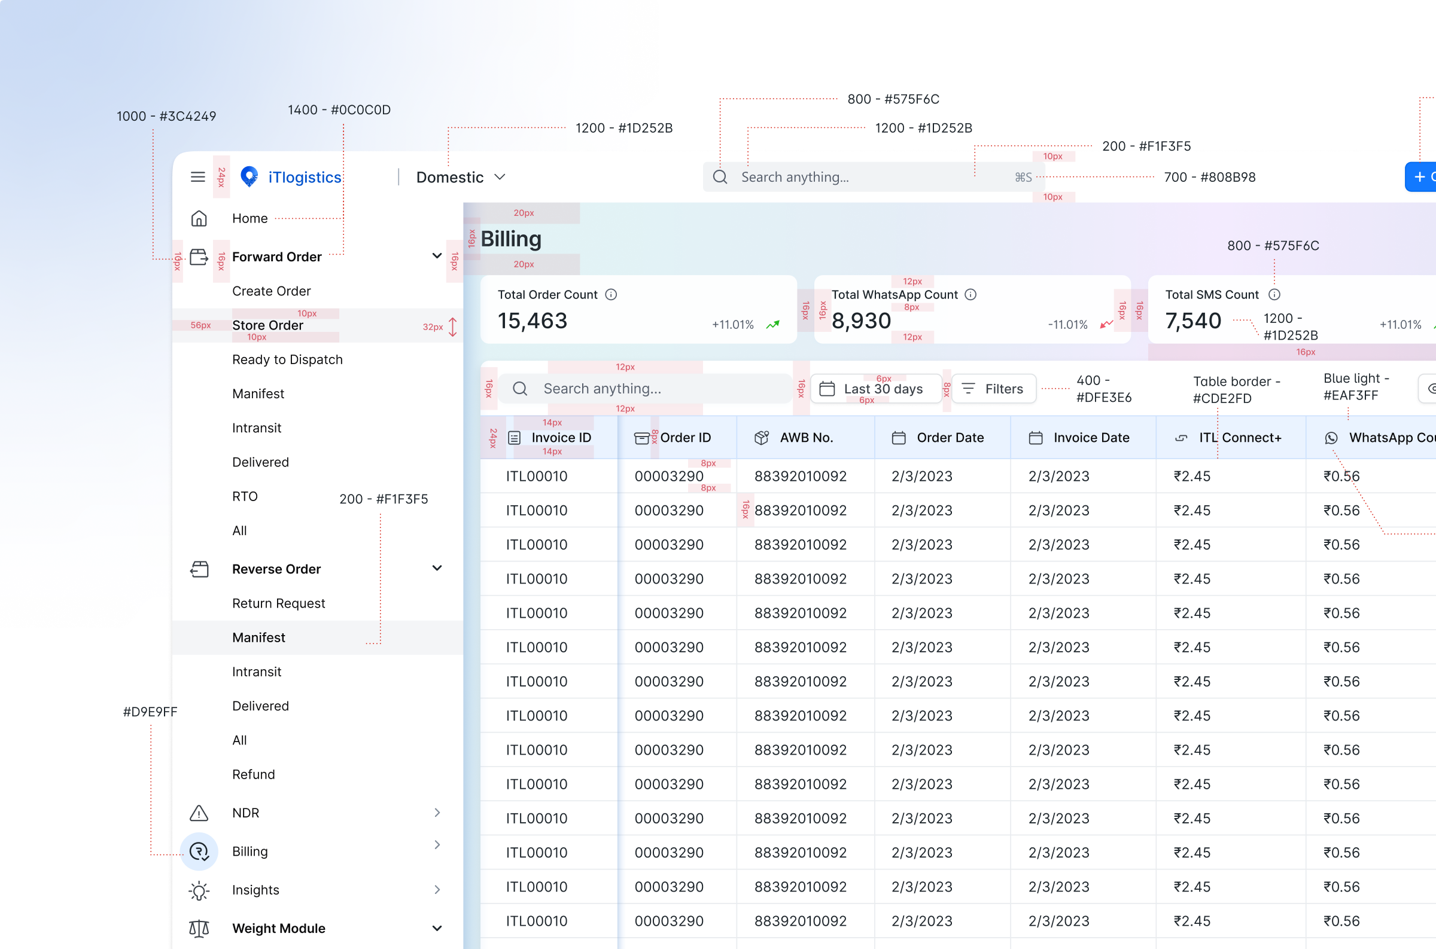Collapse the Forward Order section

(x=437, y=257)
